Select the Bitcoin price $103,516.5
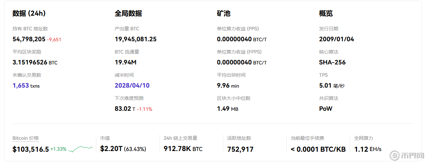Image resolution: width=428 pixels, height=165 pixels. pyautogui.click(x=31, y=149)
